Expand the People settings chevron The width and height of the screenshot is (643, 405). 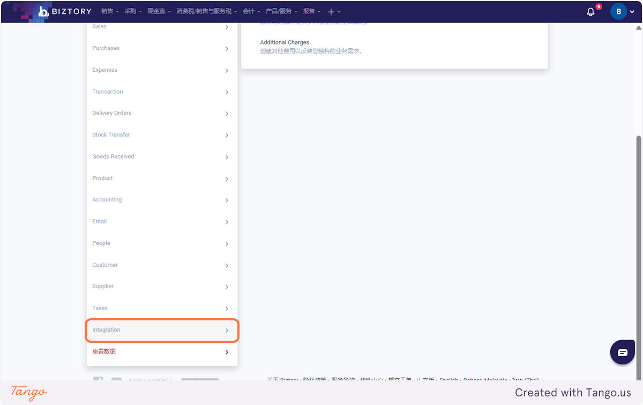(227, 244)
